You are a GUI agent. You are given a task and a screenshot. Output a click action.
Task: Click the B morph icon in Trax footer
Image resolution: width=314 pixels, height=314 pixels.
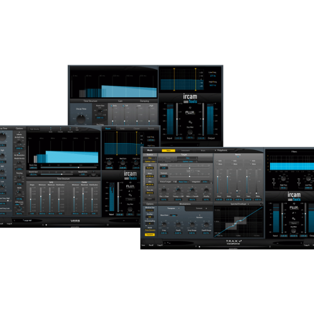click(270, 247)
